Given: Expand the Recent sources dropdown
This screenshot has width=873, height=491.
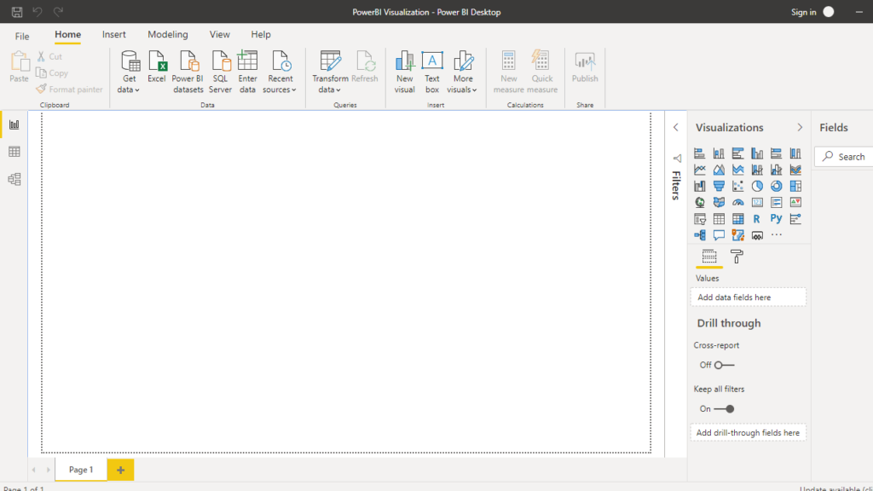Looking at the screenshot, I should pyautogui.click(x=280, y=72).
